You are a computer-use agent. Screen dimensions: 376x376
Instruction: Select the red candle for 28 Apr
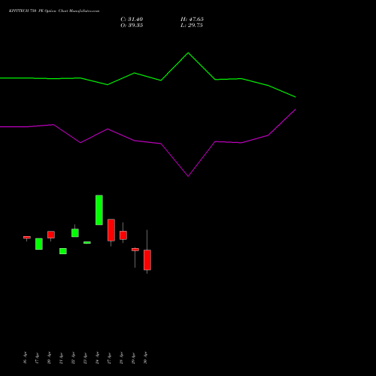point(123,235)
